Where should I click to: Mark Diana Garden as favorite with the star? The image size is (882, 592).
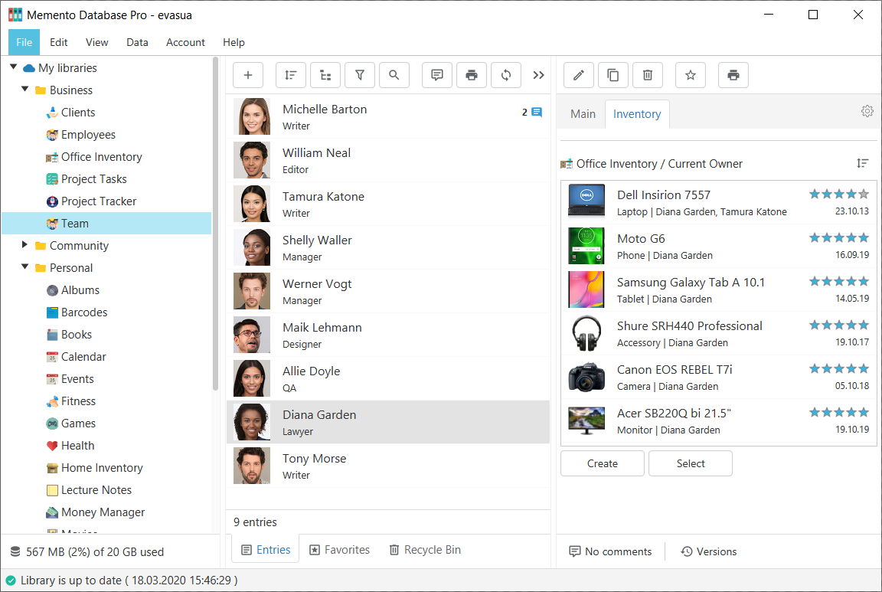(x=690, y=74)
